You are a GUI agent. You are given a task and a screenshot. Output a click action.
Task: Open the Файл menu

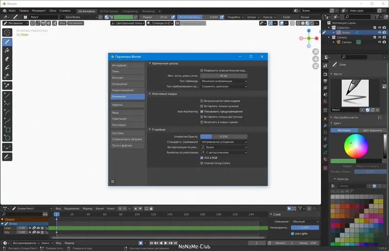[12, 11]
